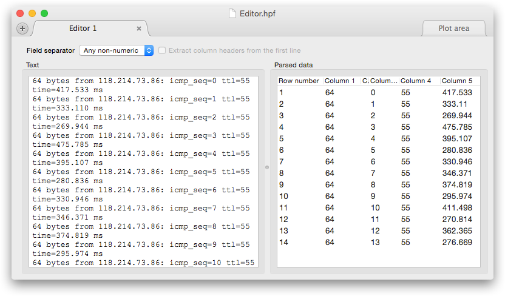
Task: Switch to the Plot area tab
Action: pyautogui.click(x=453, y=29)
